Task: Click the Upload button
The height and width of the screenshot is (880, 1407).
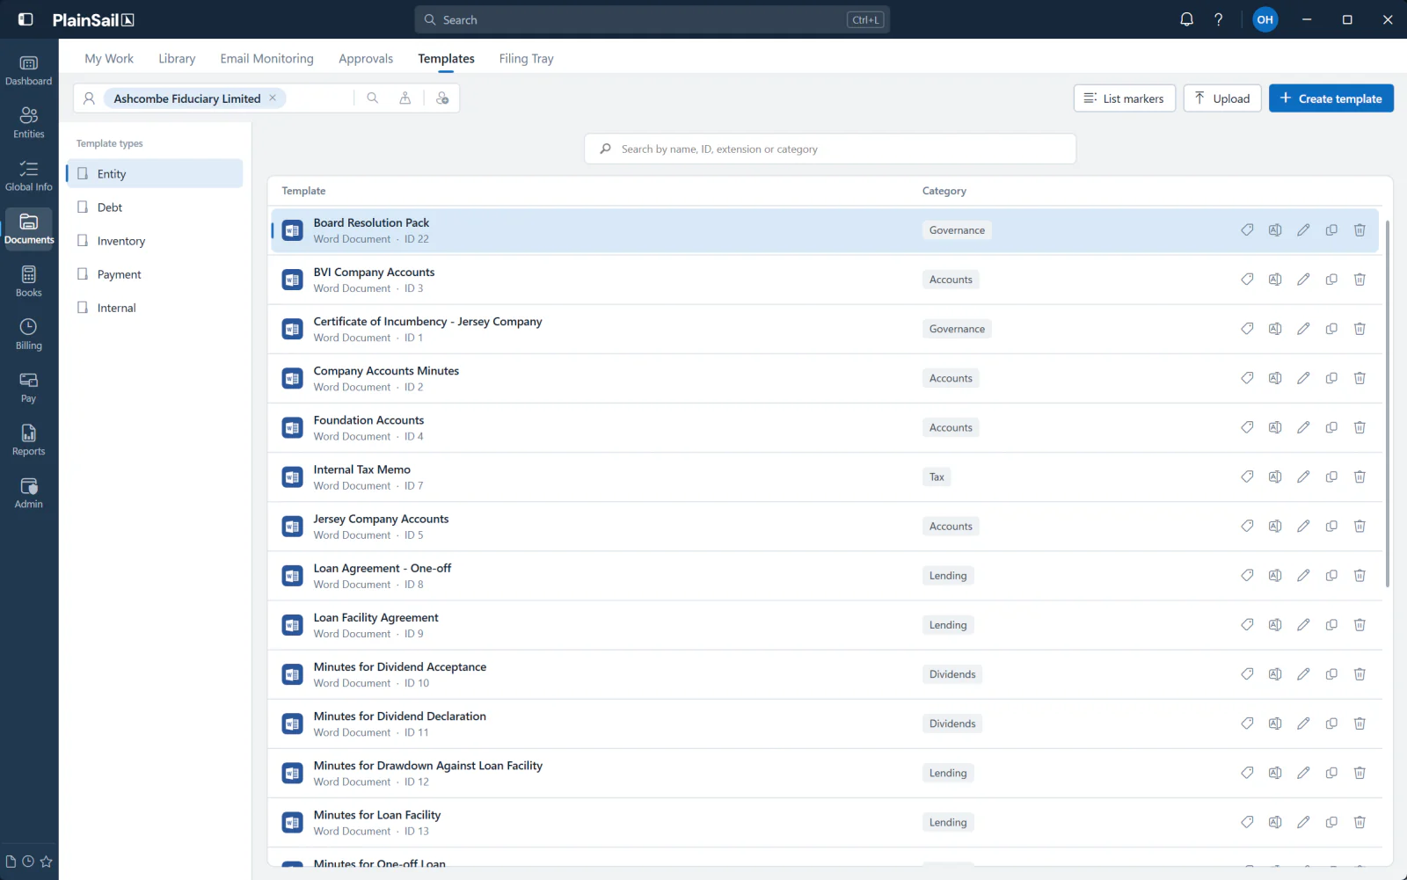Action: coord(1221,98)
